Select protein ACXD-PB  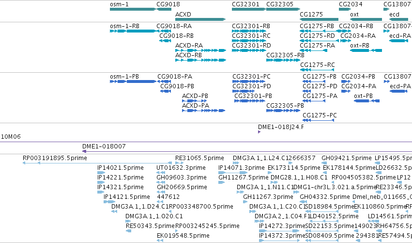[195, 101]
